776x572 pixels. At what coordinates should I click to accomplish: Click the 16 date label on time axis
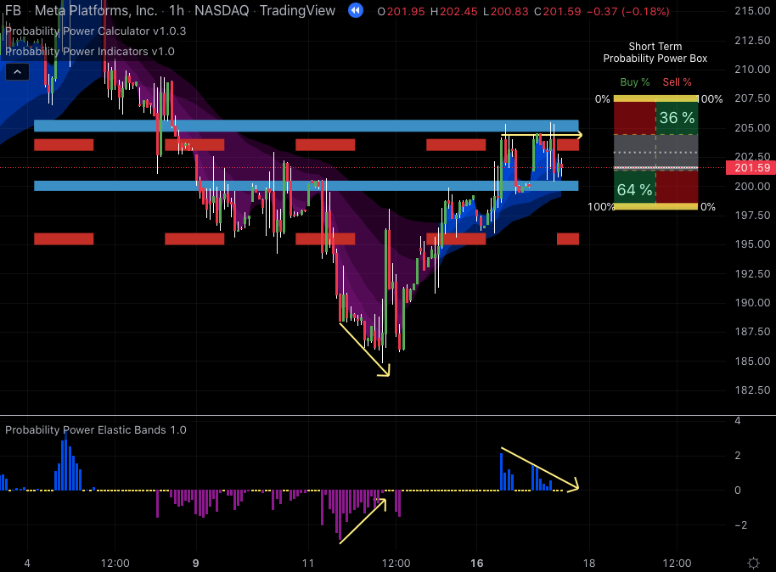click(477, 563)
